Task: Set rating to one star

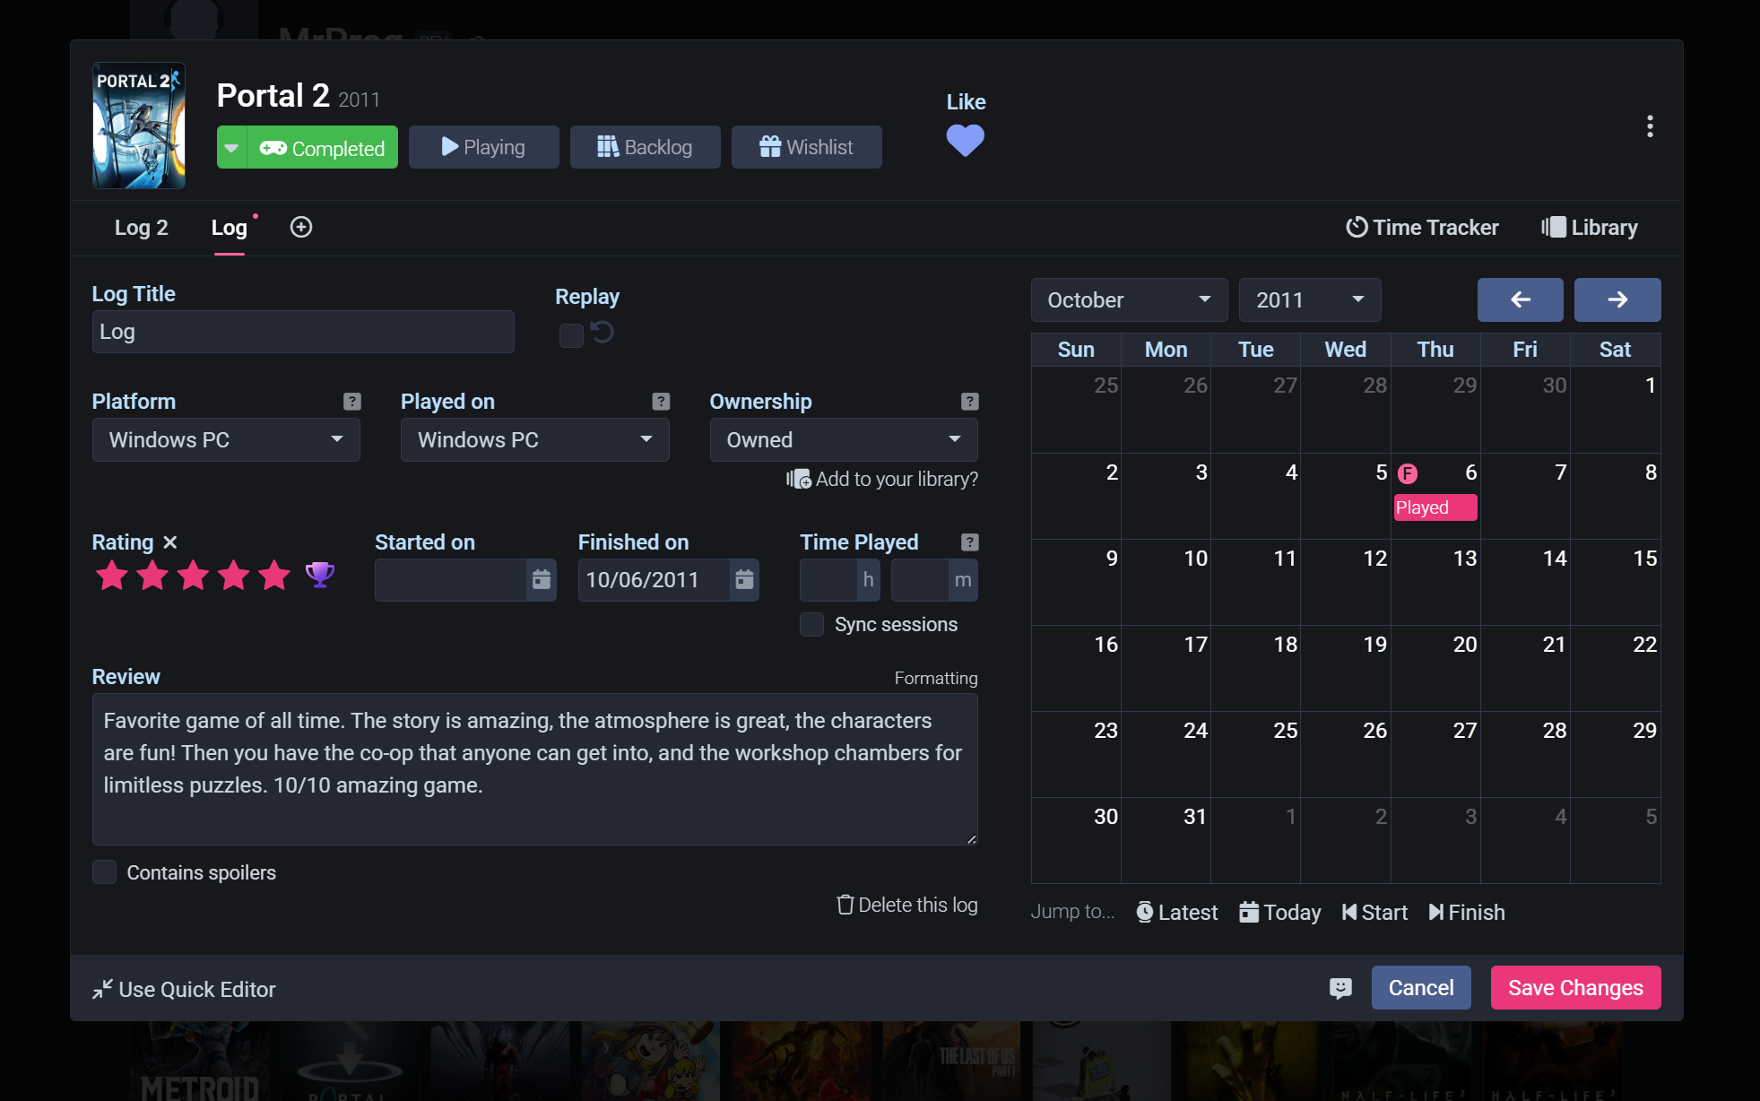Action: click(x=112, y=575)
